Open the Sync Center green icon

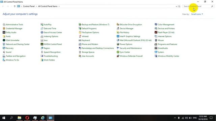click(x=118, y=52)
